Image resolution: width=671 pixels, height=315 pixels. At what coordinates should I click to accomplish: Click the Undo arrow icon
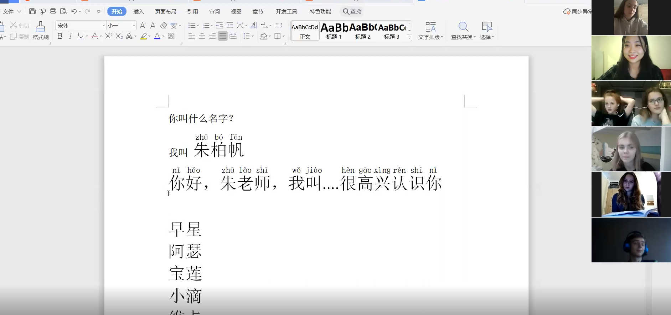[74, 11]
